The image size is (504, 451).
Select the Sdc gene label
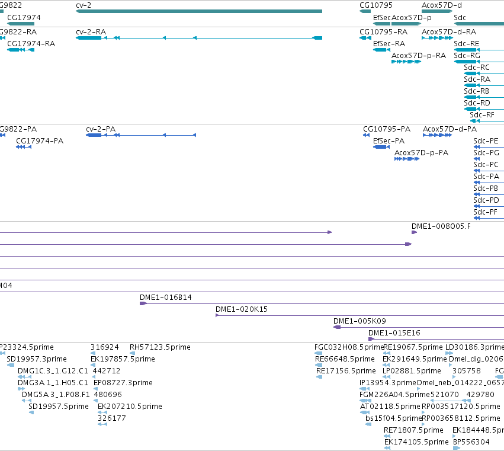click(460, 17)
